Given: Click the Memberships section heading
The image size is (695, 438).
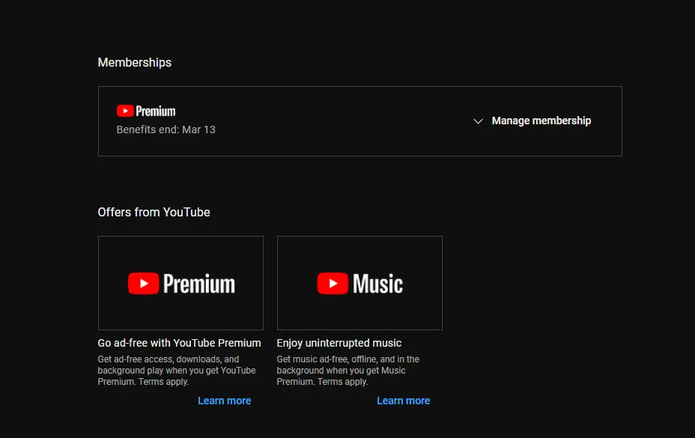Looking at the screenshot, I should click(134, 62).
